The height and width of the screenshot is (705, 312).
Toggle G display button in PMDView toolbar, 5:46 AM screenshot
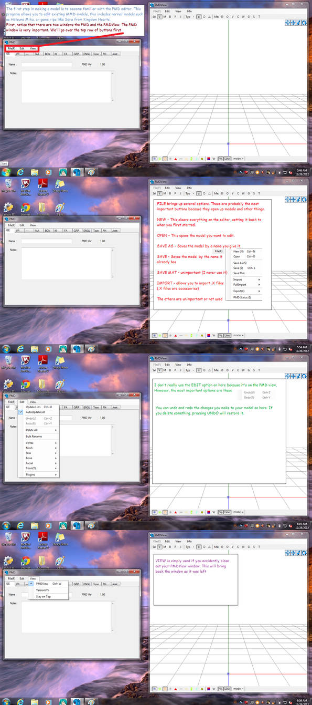(249, 17)
